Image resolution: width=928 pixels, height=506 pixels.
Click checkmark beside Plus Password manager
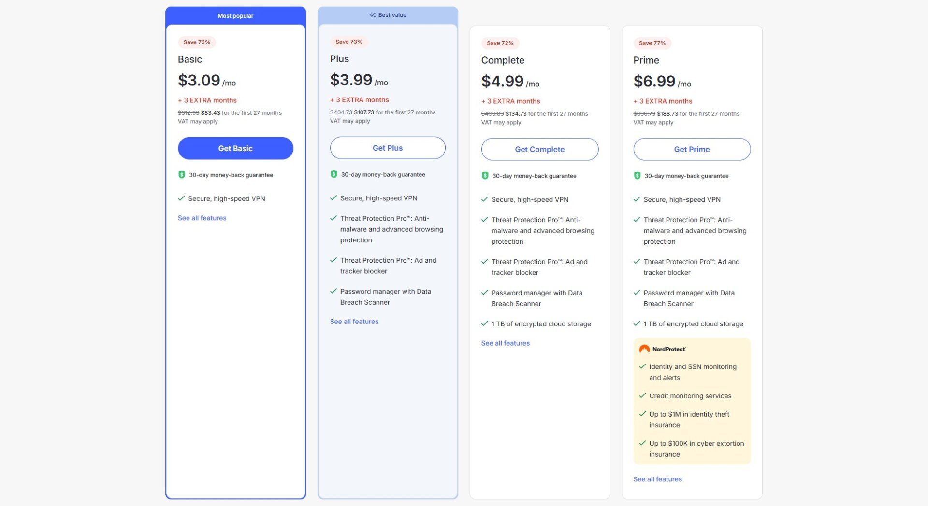pyautogui.click(x=333, y=291)
